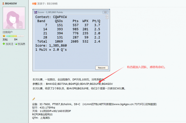
Task: Click the Total row QSOs value 1069
Action: 59,41
